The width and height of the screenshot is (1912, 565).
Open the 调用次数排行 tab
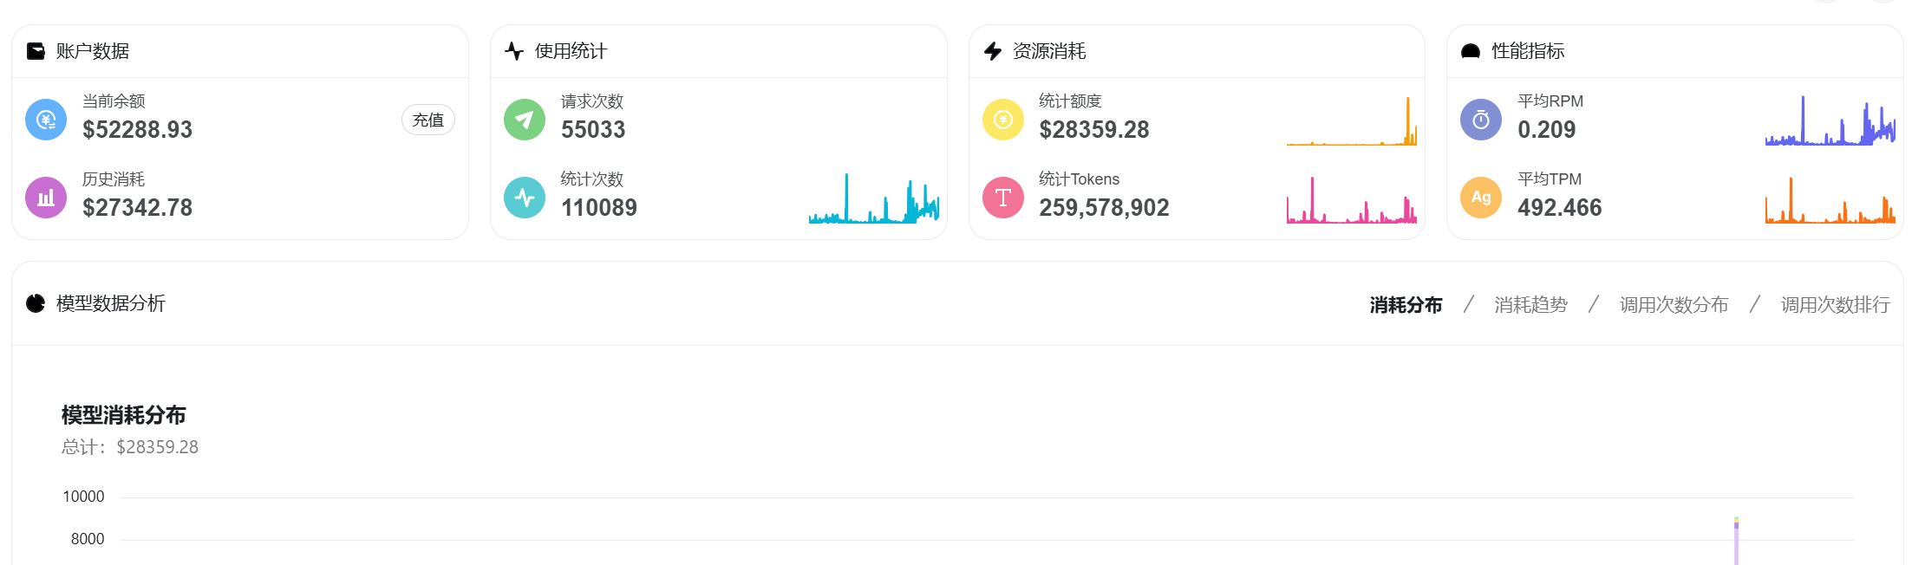(x=1835, y=305)
